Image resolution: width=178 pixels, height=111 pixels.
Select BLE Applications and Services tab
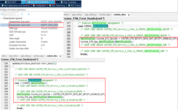pos(16,5)
